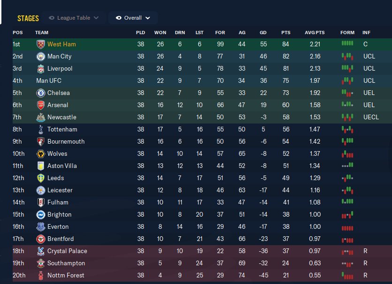Click the Crystal Palace crest icon
Screen dimensions: 392x284
tap(40, 251)
